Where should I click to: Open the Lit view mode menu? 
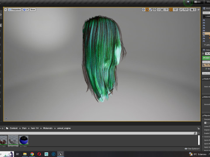tap(25, 10)
